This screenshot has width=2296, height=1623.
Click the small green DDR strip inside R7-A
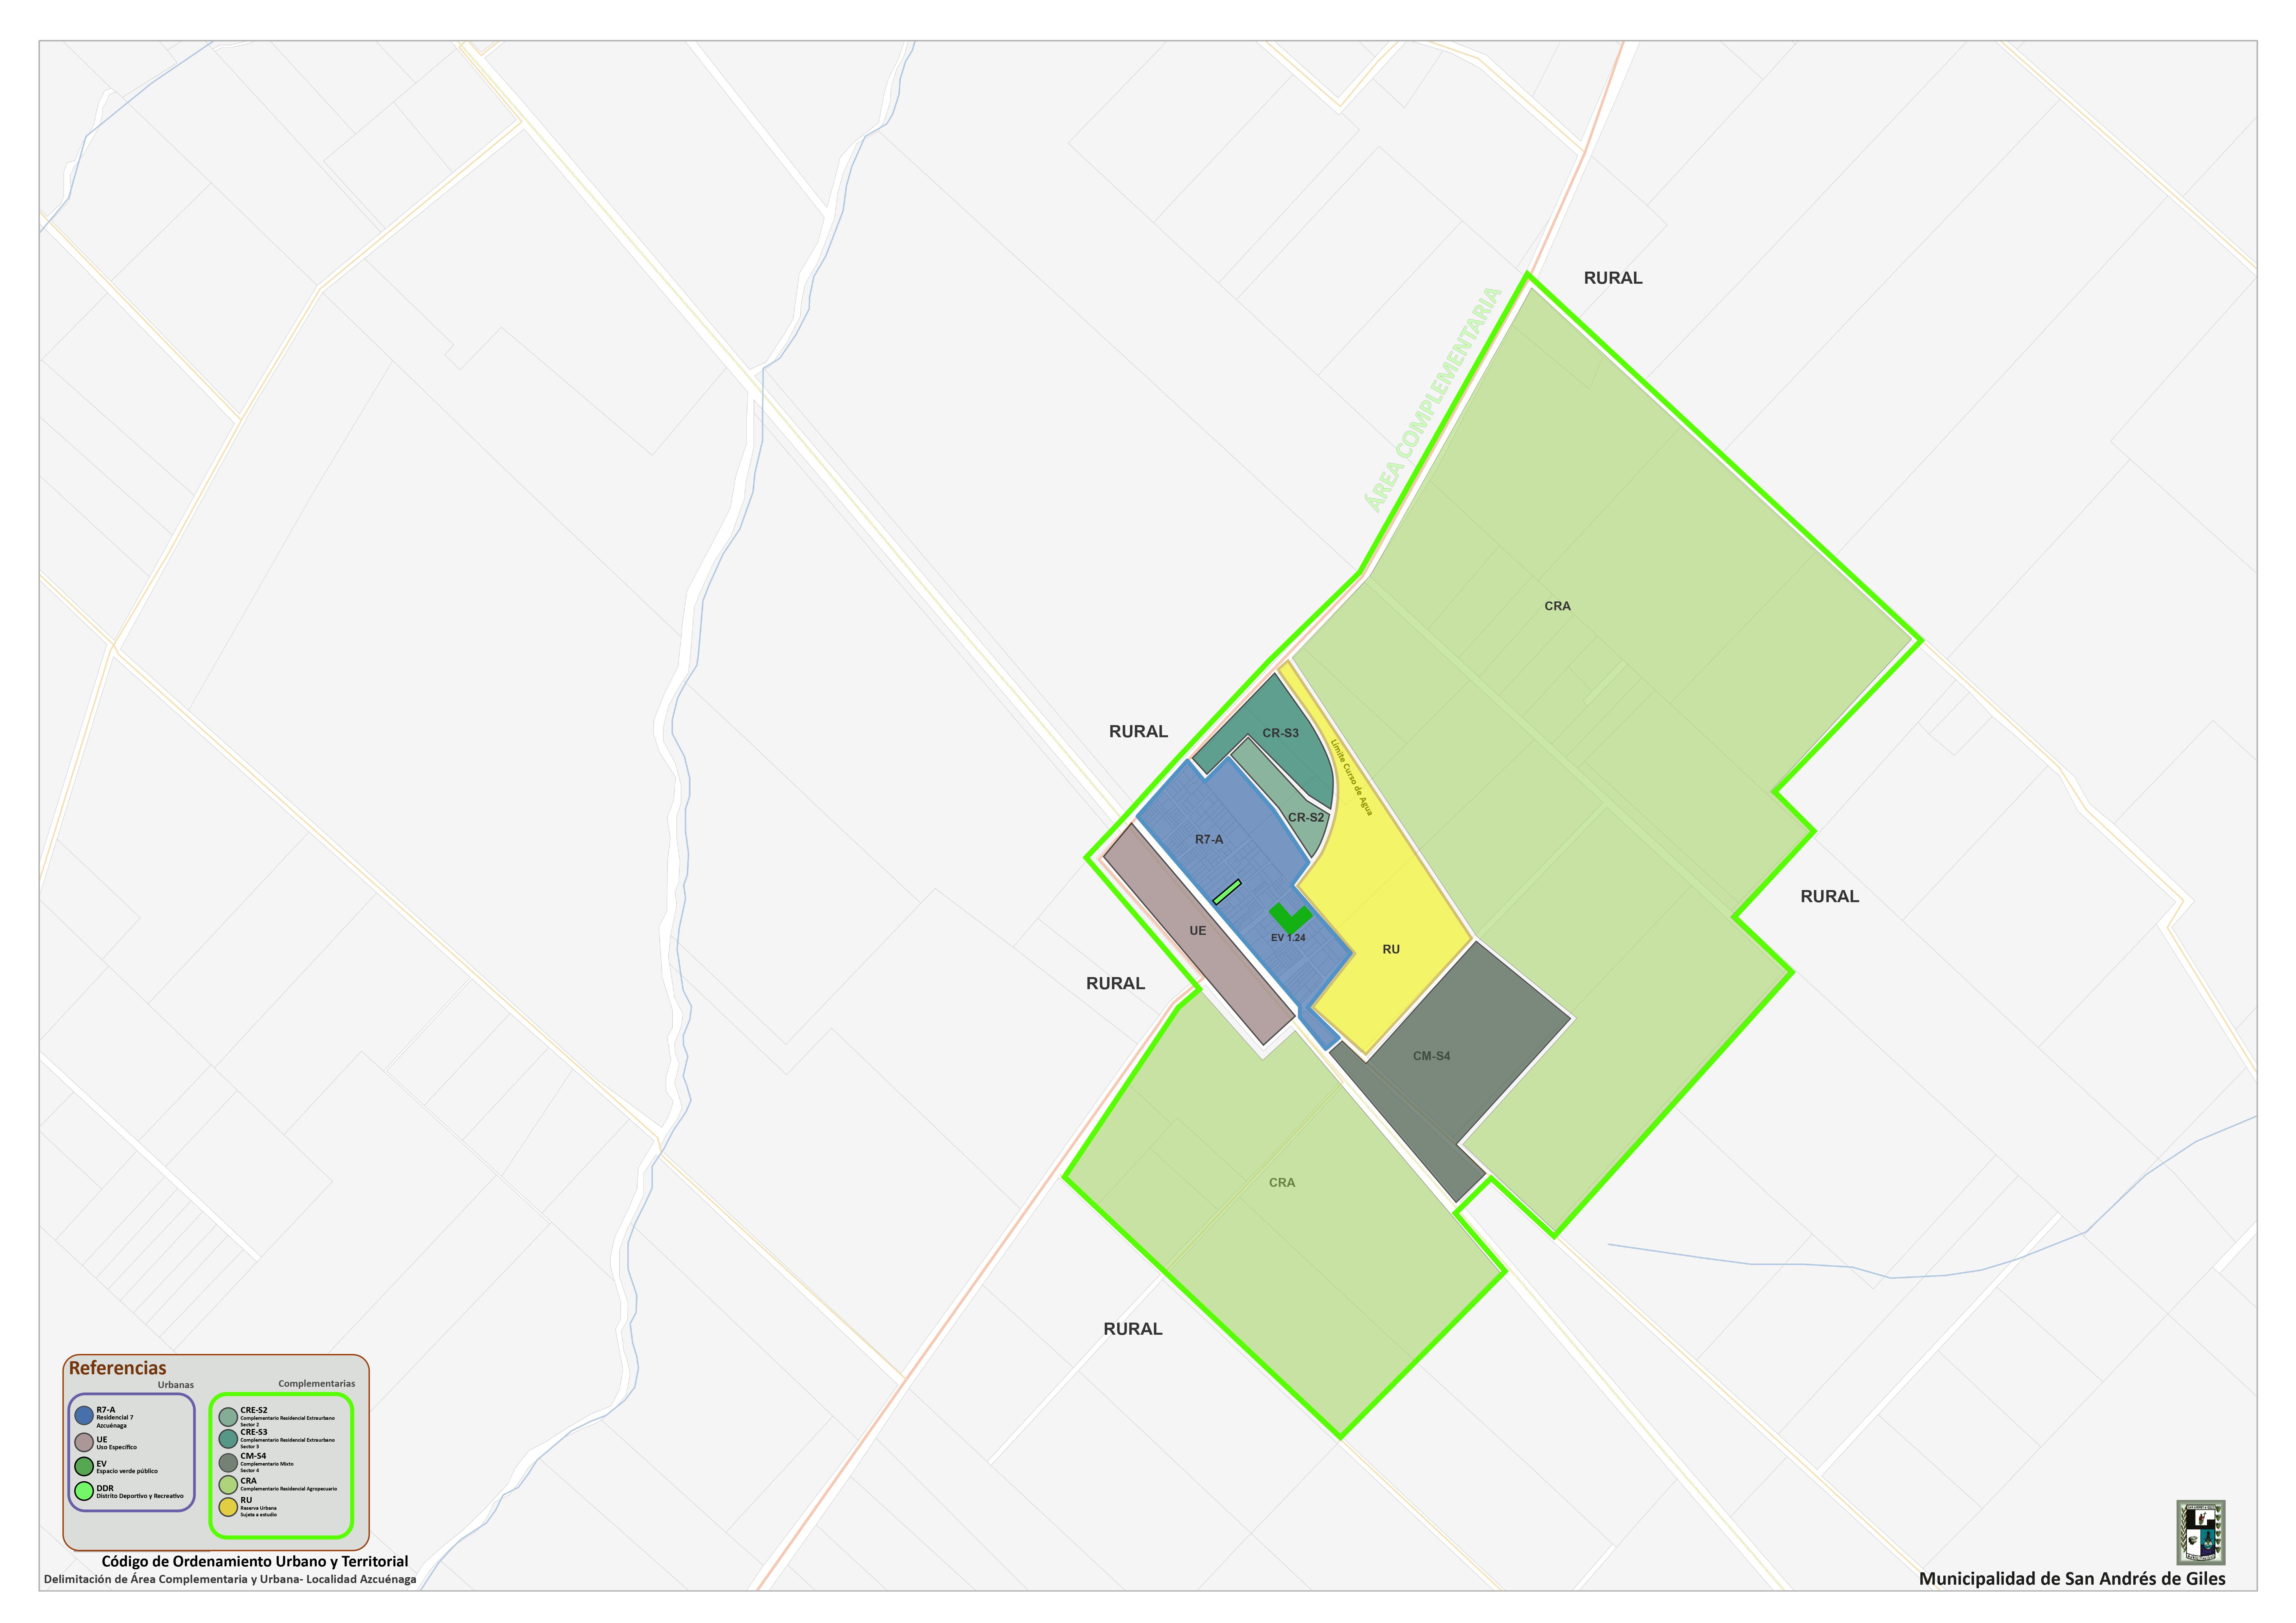pyautogui.click(x=1227, y=892)
